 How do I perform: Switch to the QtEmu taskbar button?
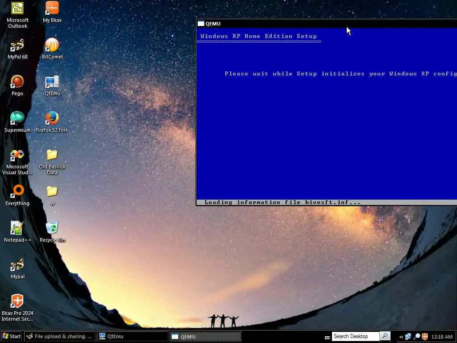pyautogui.click(x=133, y=336)
